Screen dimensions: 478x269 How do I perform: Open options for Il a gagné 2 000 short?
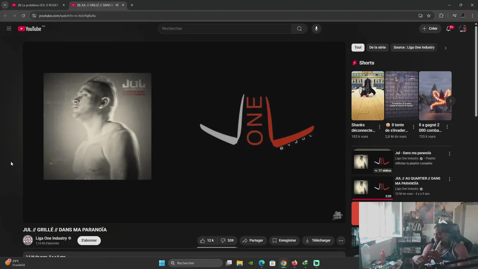[447, 127]
